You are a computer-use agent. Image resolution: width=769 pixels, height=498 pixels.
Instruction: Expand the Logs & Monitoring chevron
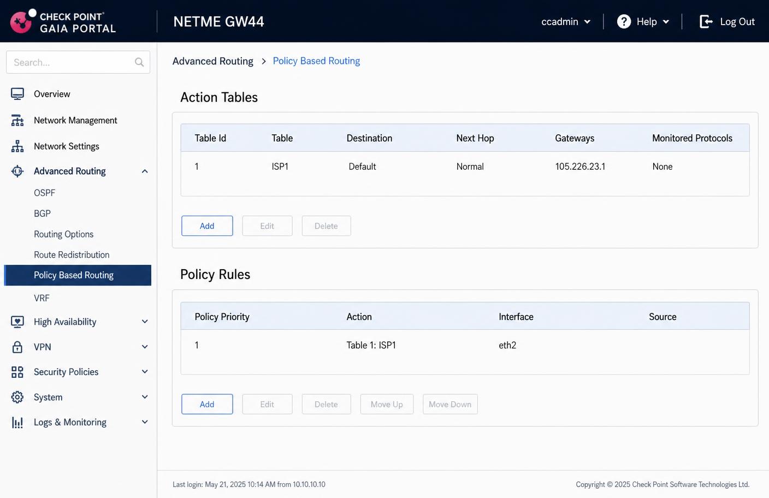[x=145, y=422]
